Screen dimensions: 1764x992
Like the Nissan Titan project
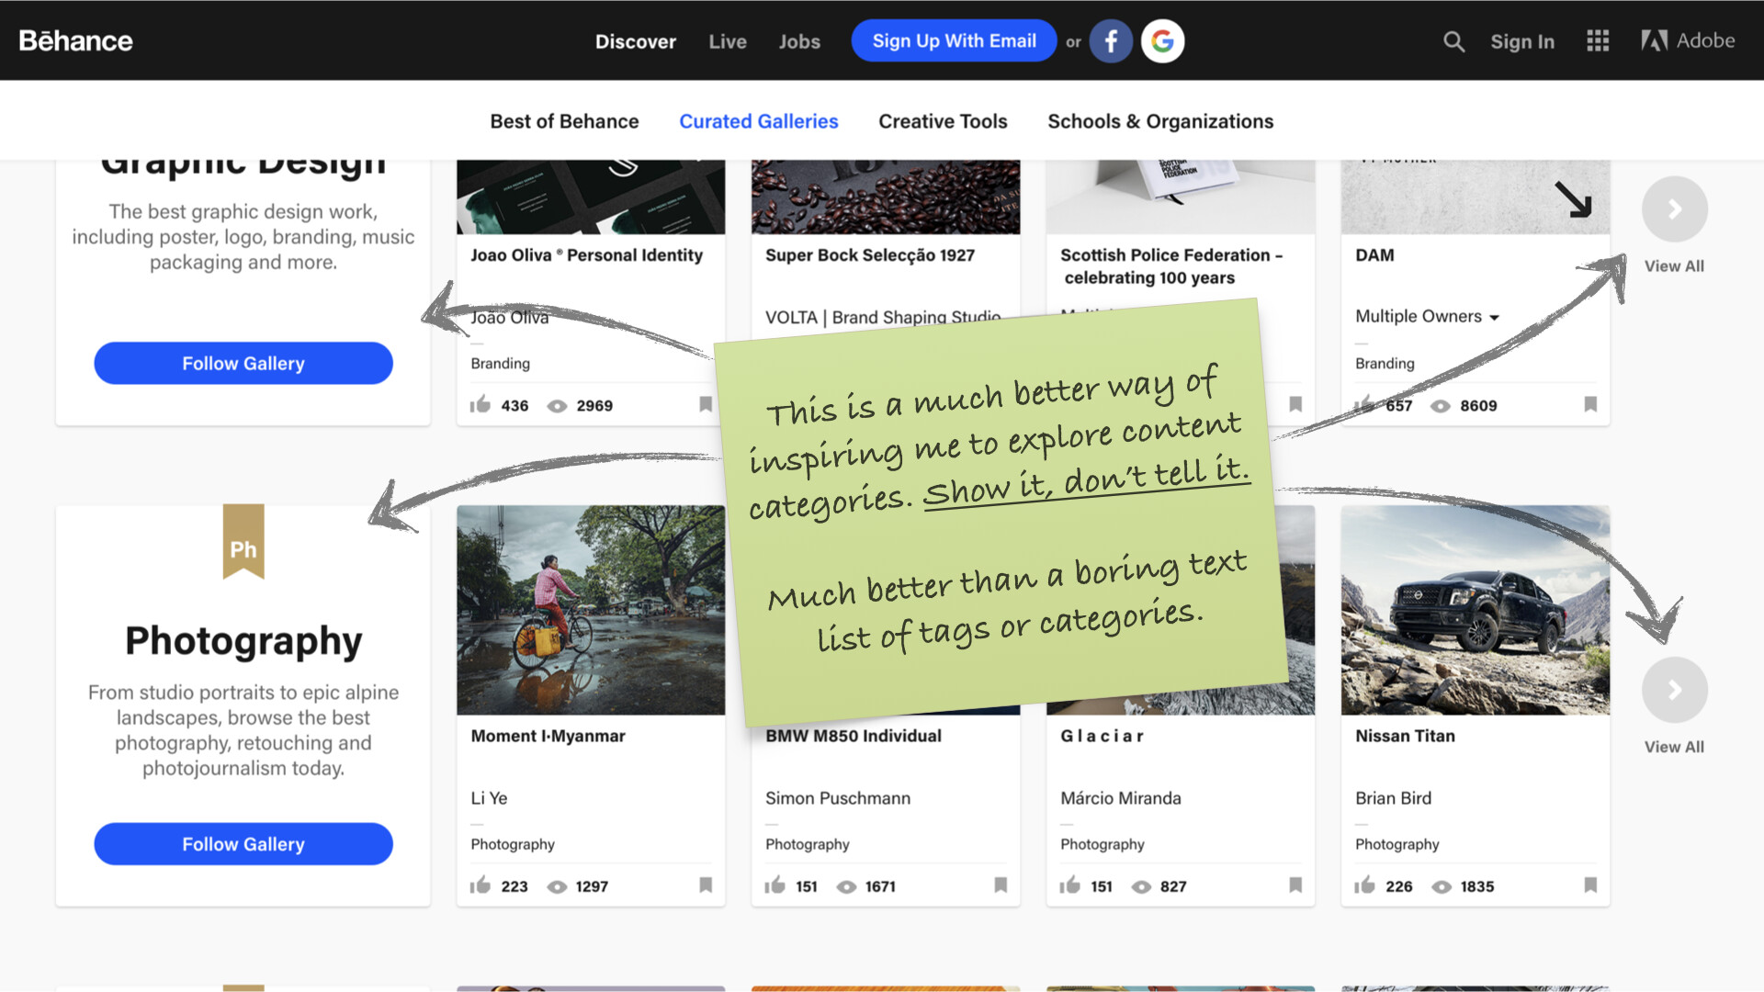(1364, 885)
